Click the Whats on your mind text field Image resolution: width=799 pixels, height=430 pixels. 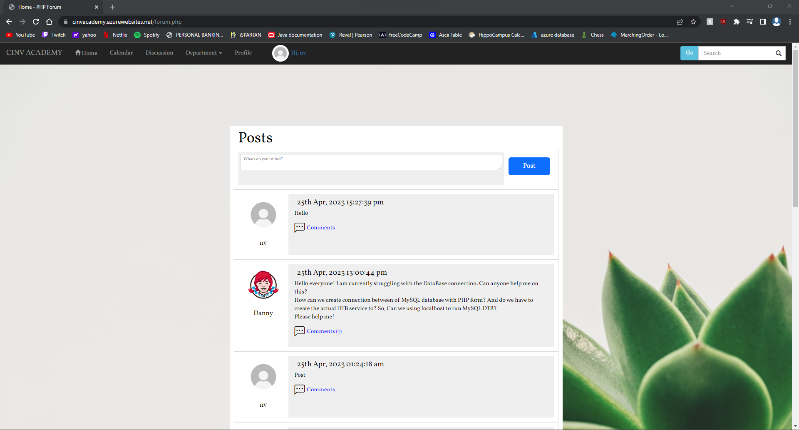[371, 162]
